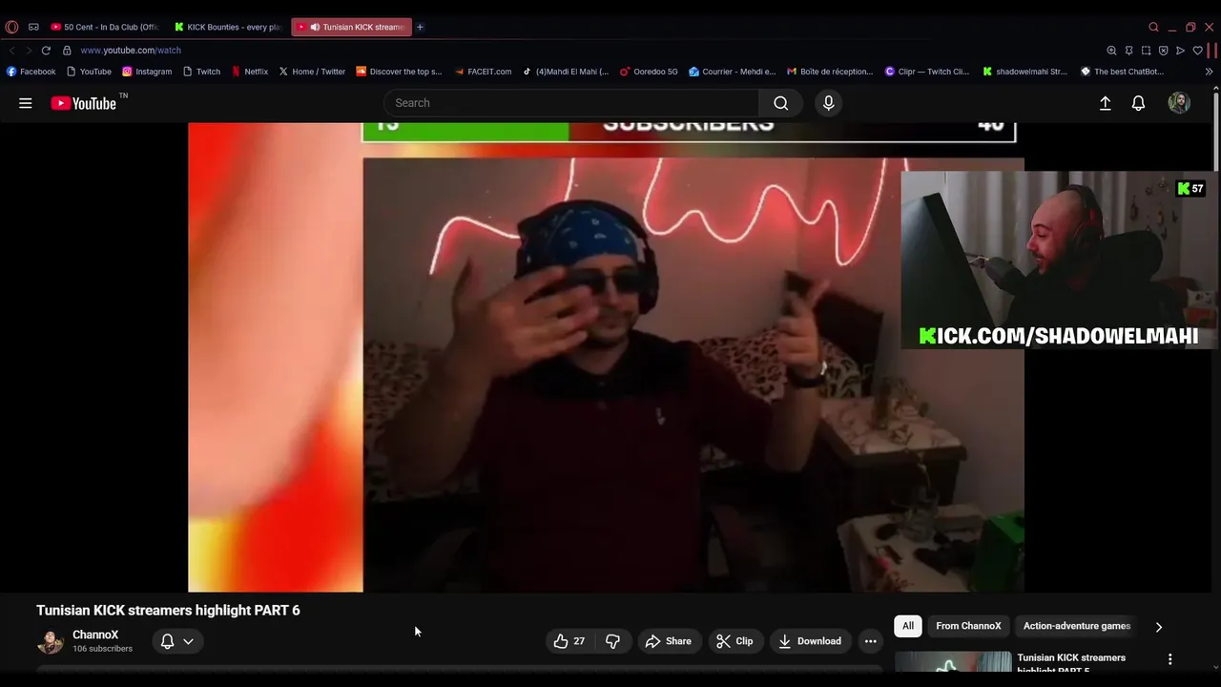Switch to the 50 Cent In Da Club tab
Image resolution: width=1221 pixels, height=687 pixels.
(105, 27)
